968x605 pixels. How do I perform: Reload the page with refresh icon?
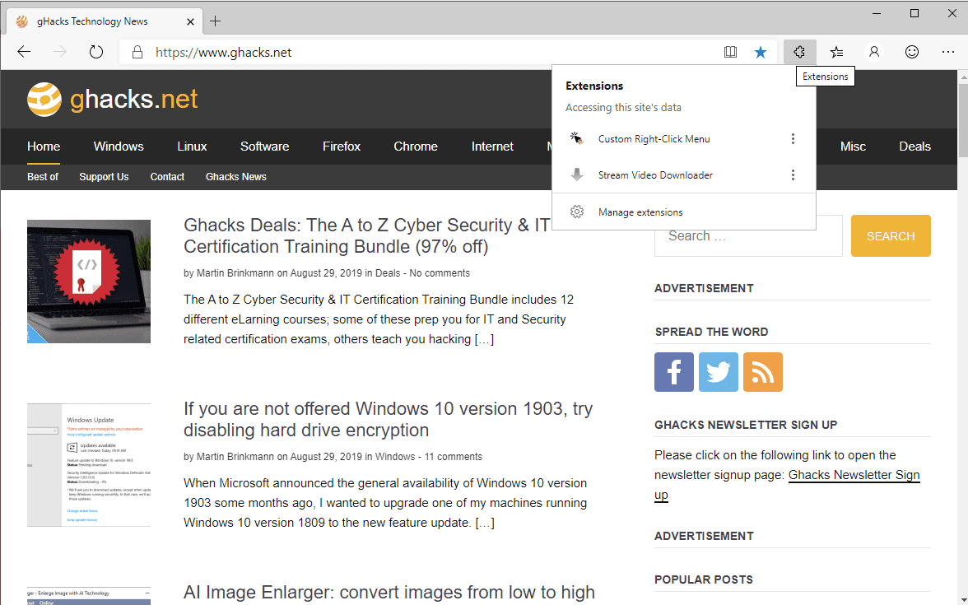95,52
